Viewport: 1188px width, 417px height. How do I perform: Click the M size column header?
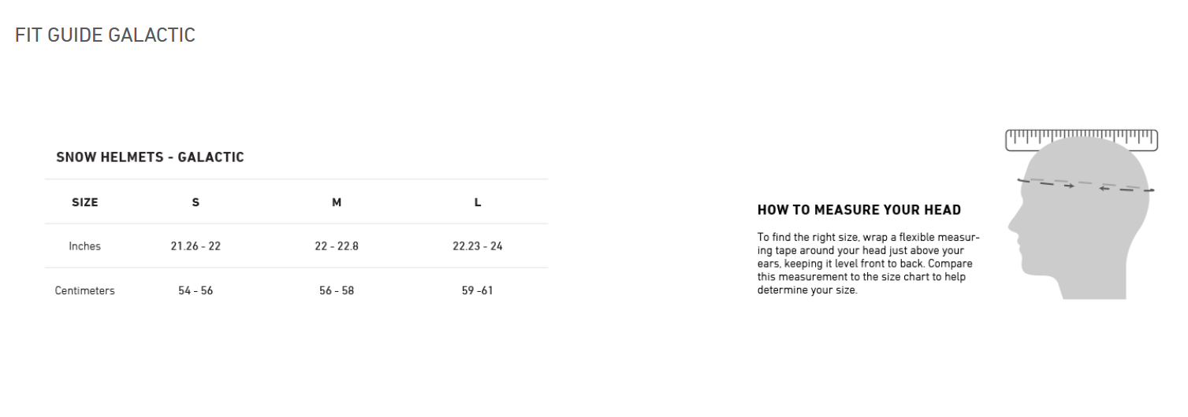tap(337, 202)
